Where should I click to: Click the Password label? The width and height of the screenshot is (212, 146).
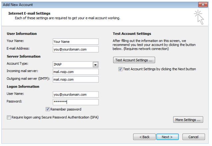click(x=14, y=101)
